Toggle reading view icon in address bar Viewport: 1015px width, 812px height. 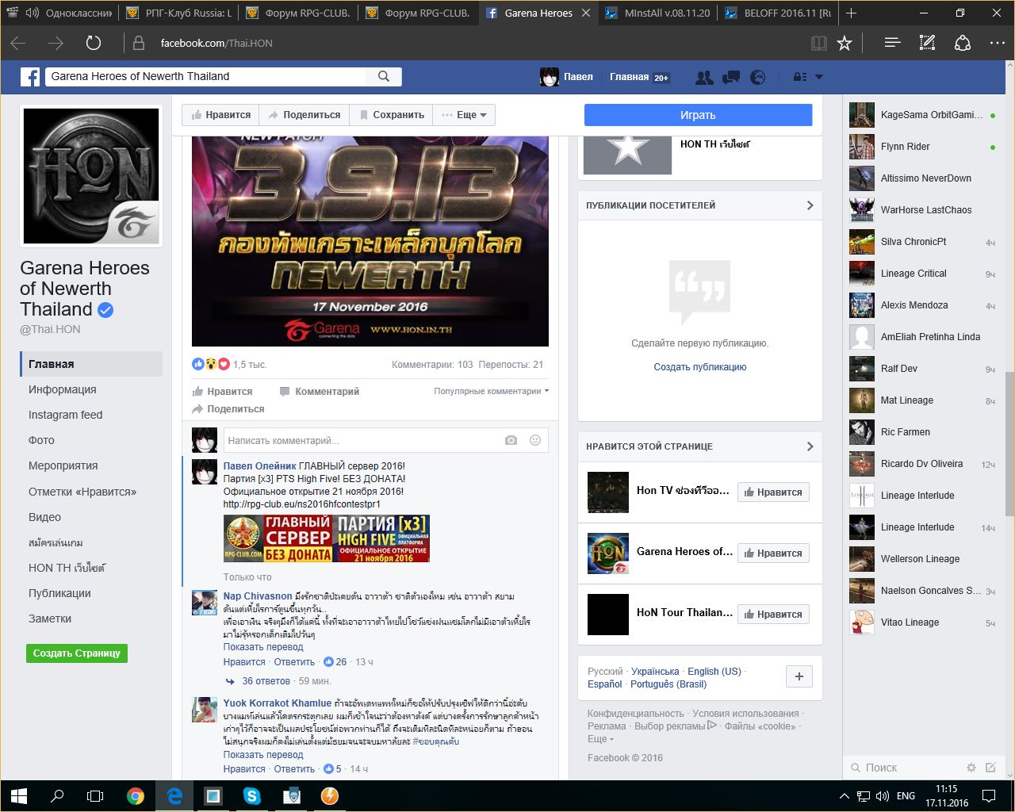pyautogui.click(x=819, y=43)
